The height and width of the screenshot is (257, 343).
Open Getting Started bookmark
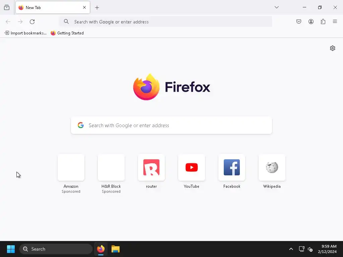click(x=67, y=33)
